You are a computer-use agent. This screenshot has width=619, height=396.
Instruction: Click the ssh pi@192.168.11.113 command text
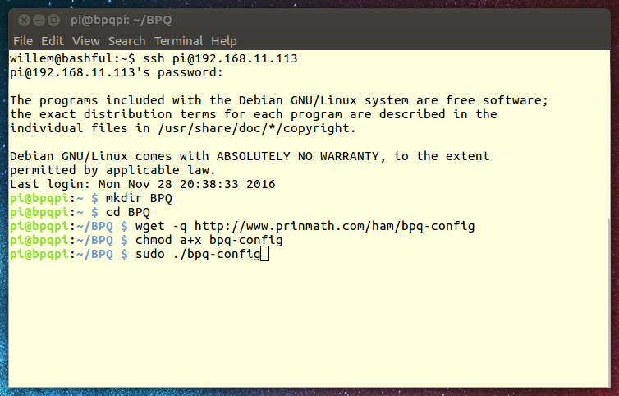point(220,58)
